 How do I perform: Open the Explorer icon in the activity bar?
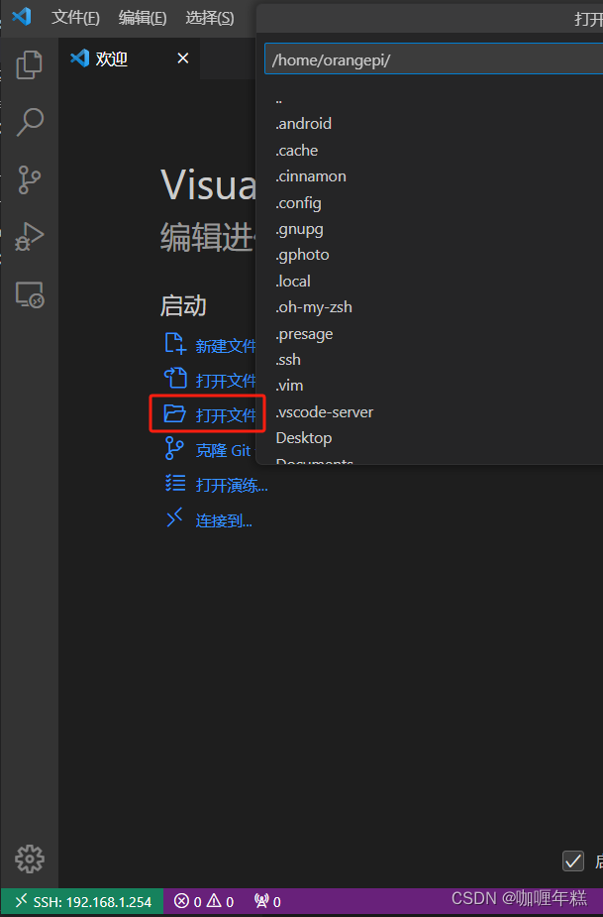click(x=29, y=64)
